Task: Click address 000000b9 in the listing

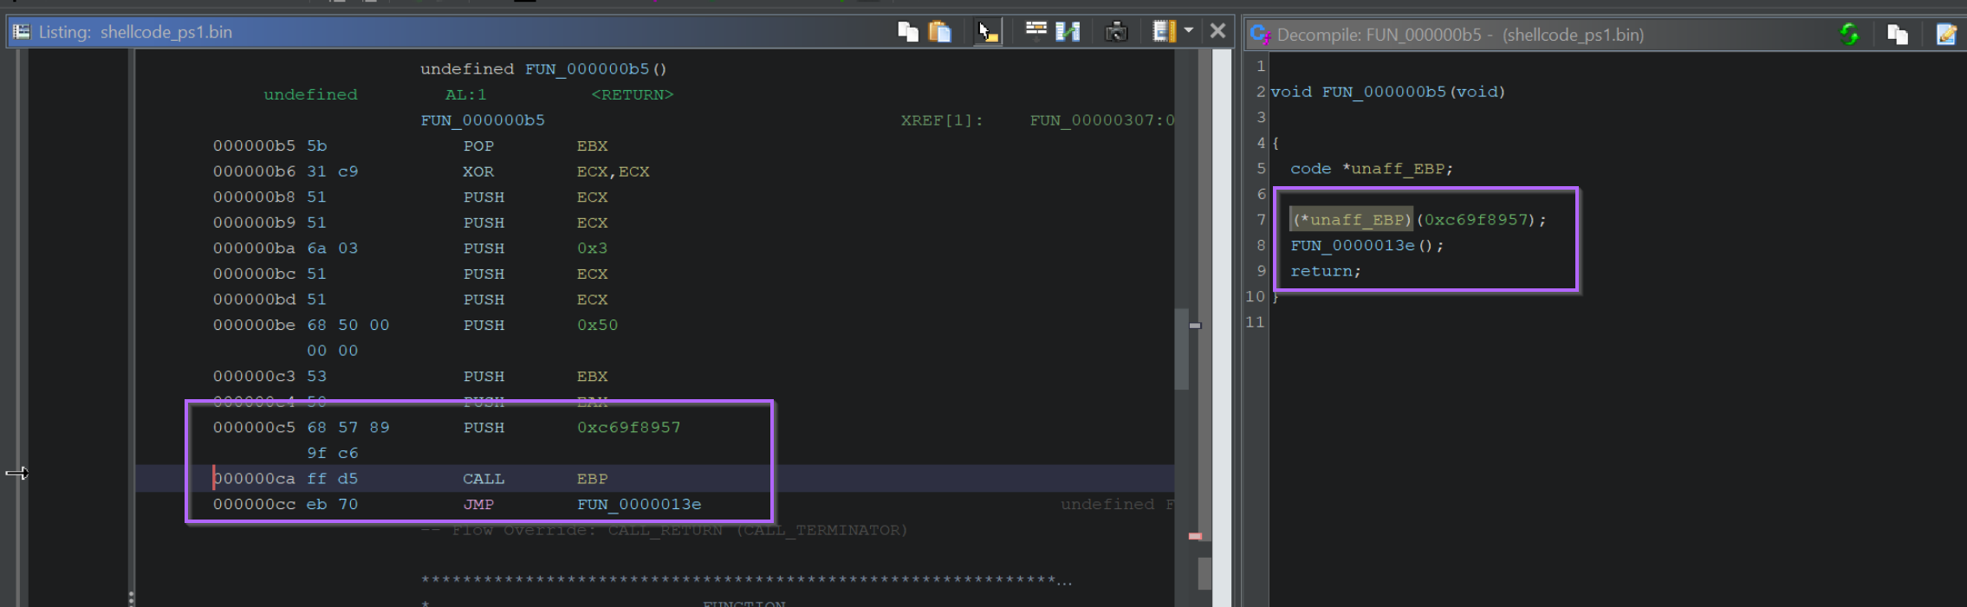Action: tap(254, 223)
